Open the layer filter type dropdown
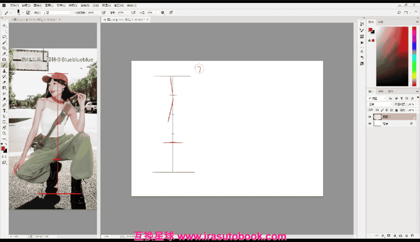Viewport: 420px width, 242px height. click(377, 98)
